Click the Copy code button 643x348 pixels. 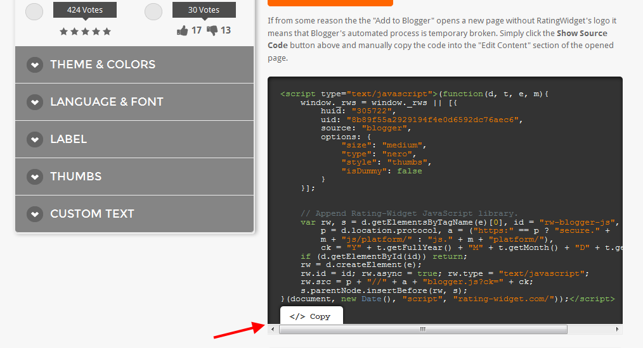tap(311, 316)
